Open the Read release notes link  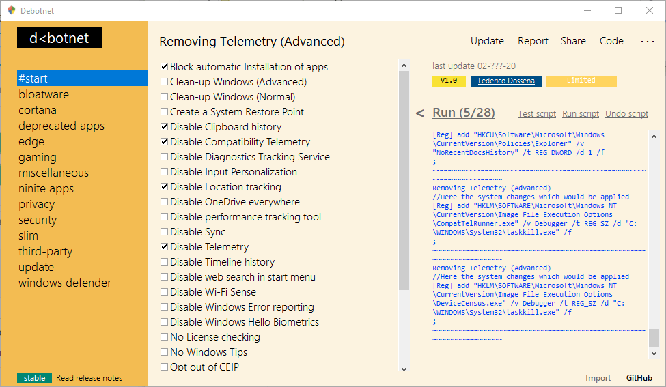89,378
